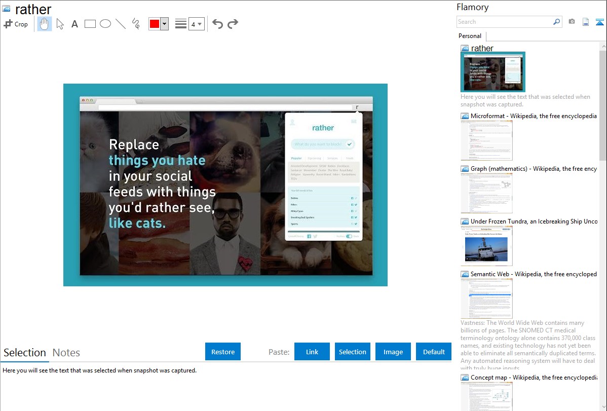Select the Crop tool
Viewport: 607px width, 411px height.
coord(16,24)
